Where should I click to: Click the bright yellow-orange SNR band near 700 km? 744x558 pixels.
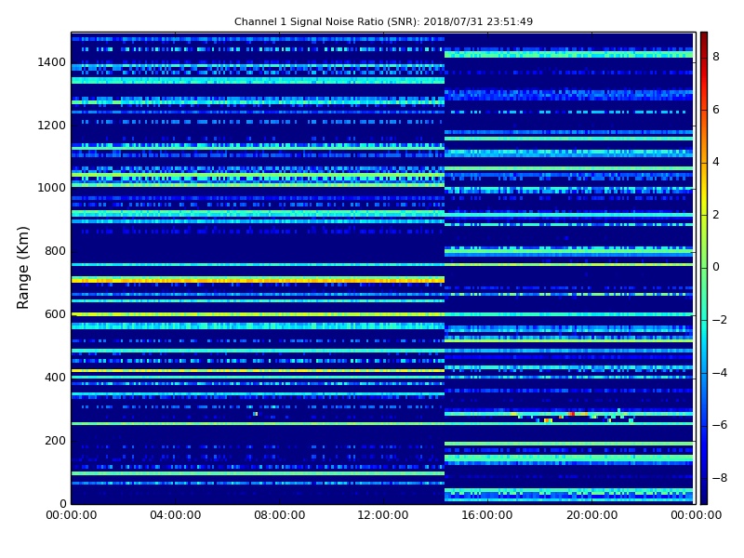pyautogui.click(x=258, y=281)
